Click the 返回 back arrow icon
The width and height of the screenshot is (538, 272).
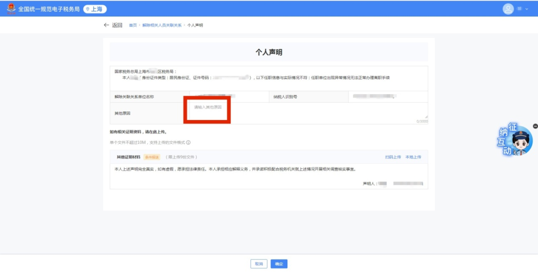tap(106, 25)
